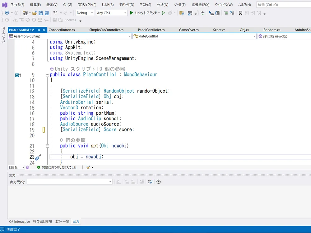Collapse the PlateContllol class block

(x=47, y=75)
